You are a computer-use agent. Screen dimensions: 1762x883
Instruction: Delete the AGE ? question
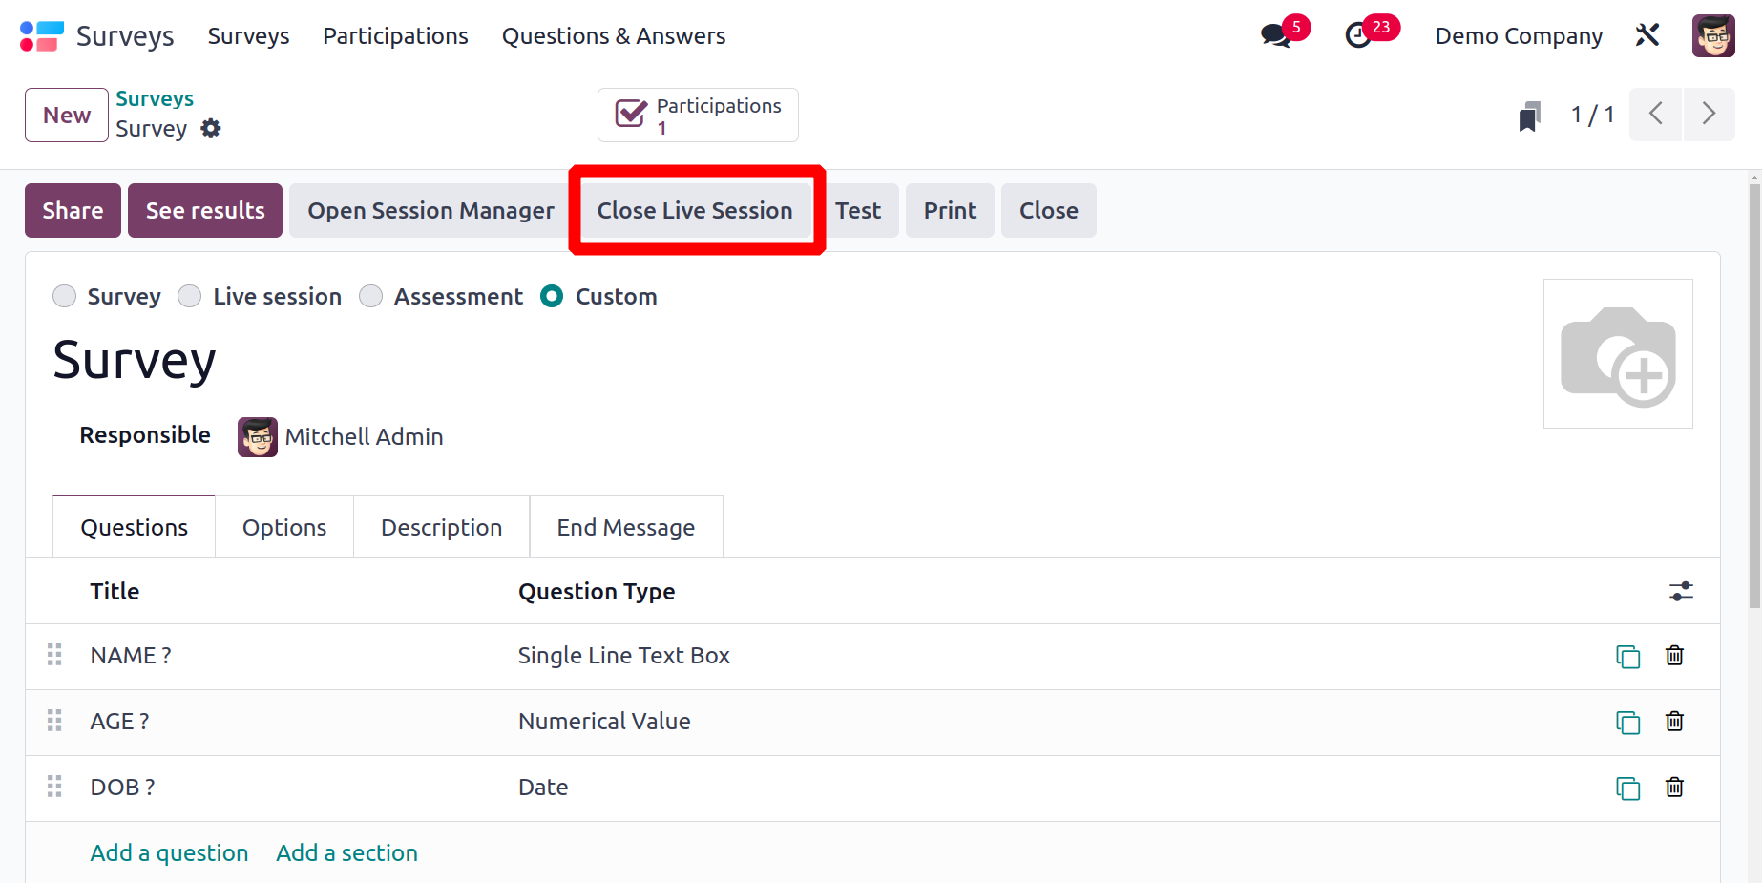tap(1674, 721)
